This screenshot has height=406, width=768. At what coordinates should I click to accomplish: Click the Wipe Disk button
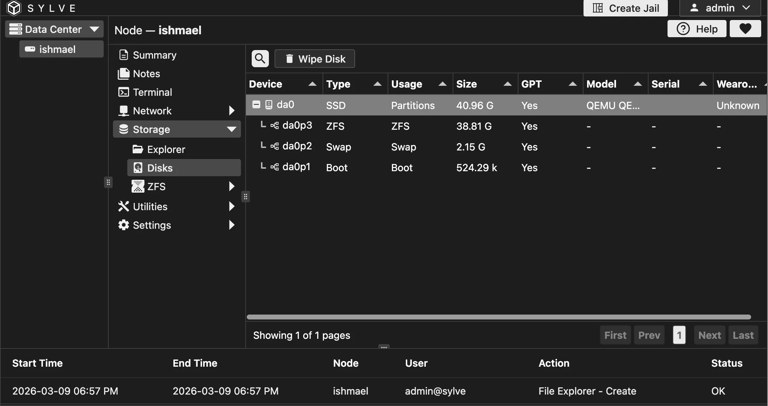click(x=314, y=58)
